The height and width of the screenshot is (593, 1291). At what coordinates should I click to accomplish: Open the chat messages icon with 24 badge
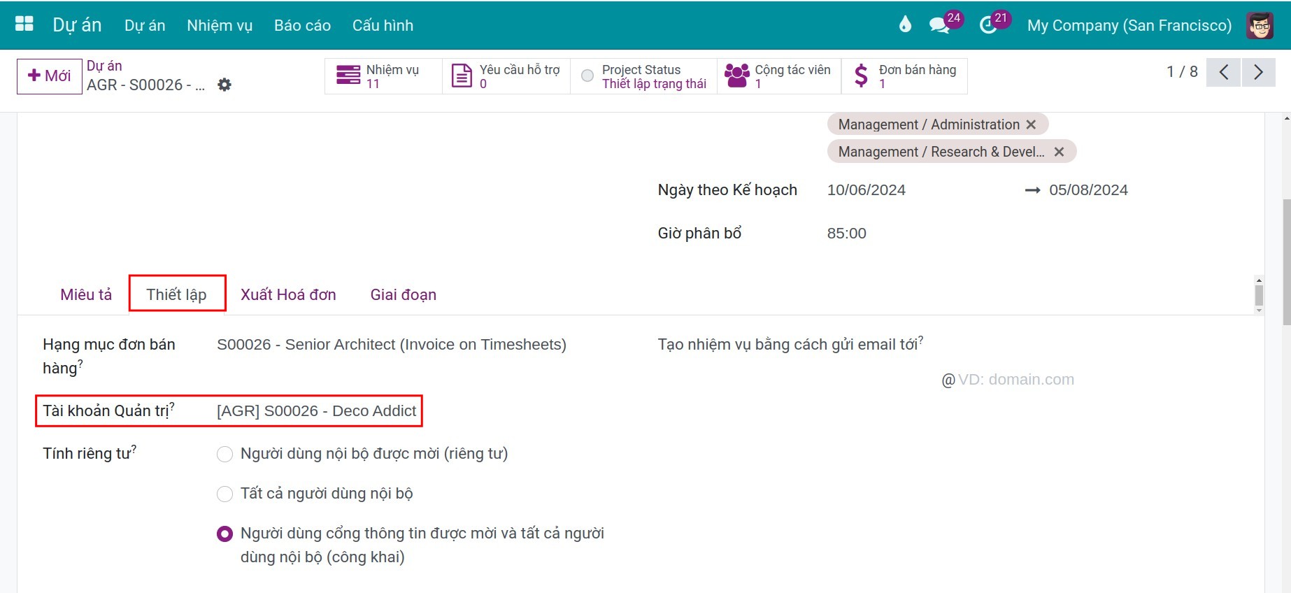pyautogui.click(x=939, y=25)
